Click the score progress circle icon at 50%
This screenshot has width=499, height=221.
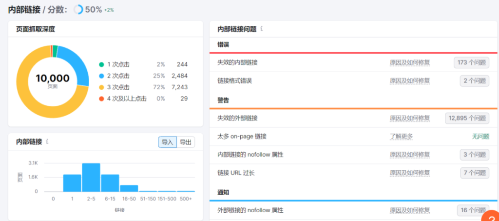(78, 10)
